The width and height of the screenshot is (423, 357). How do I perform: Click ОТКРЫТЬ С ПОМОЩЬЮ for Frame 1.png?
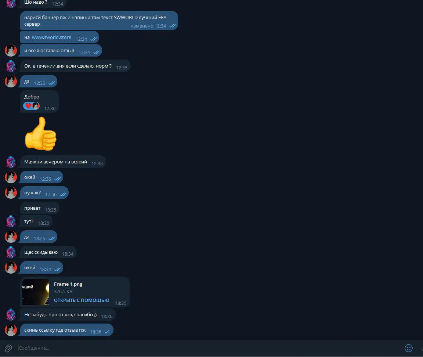(82, 300)
